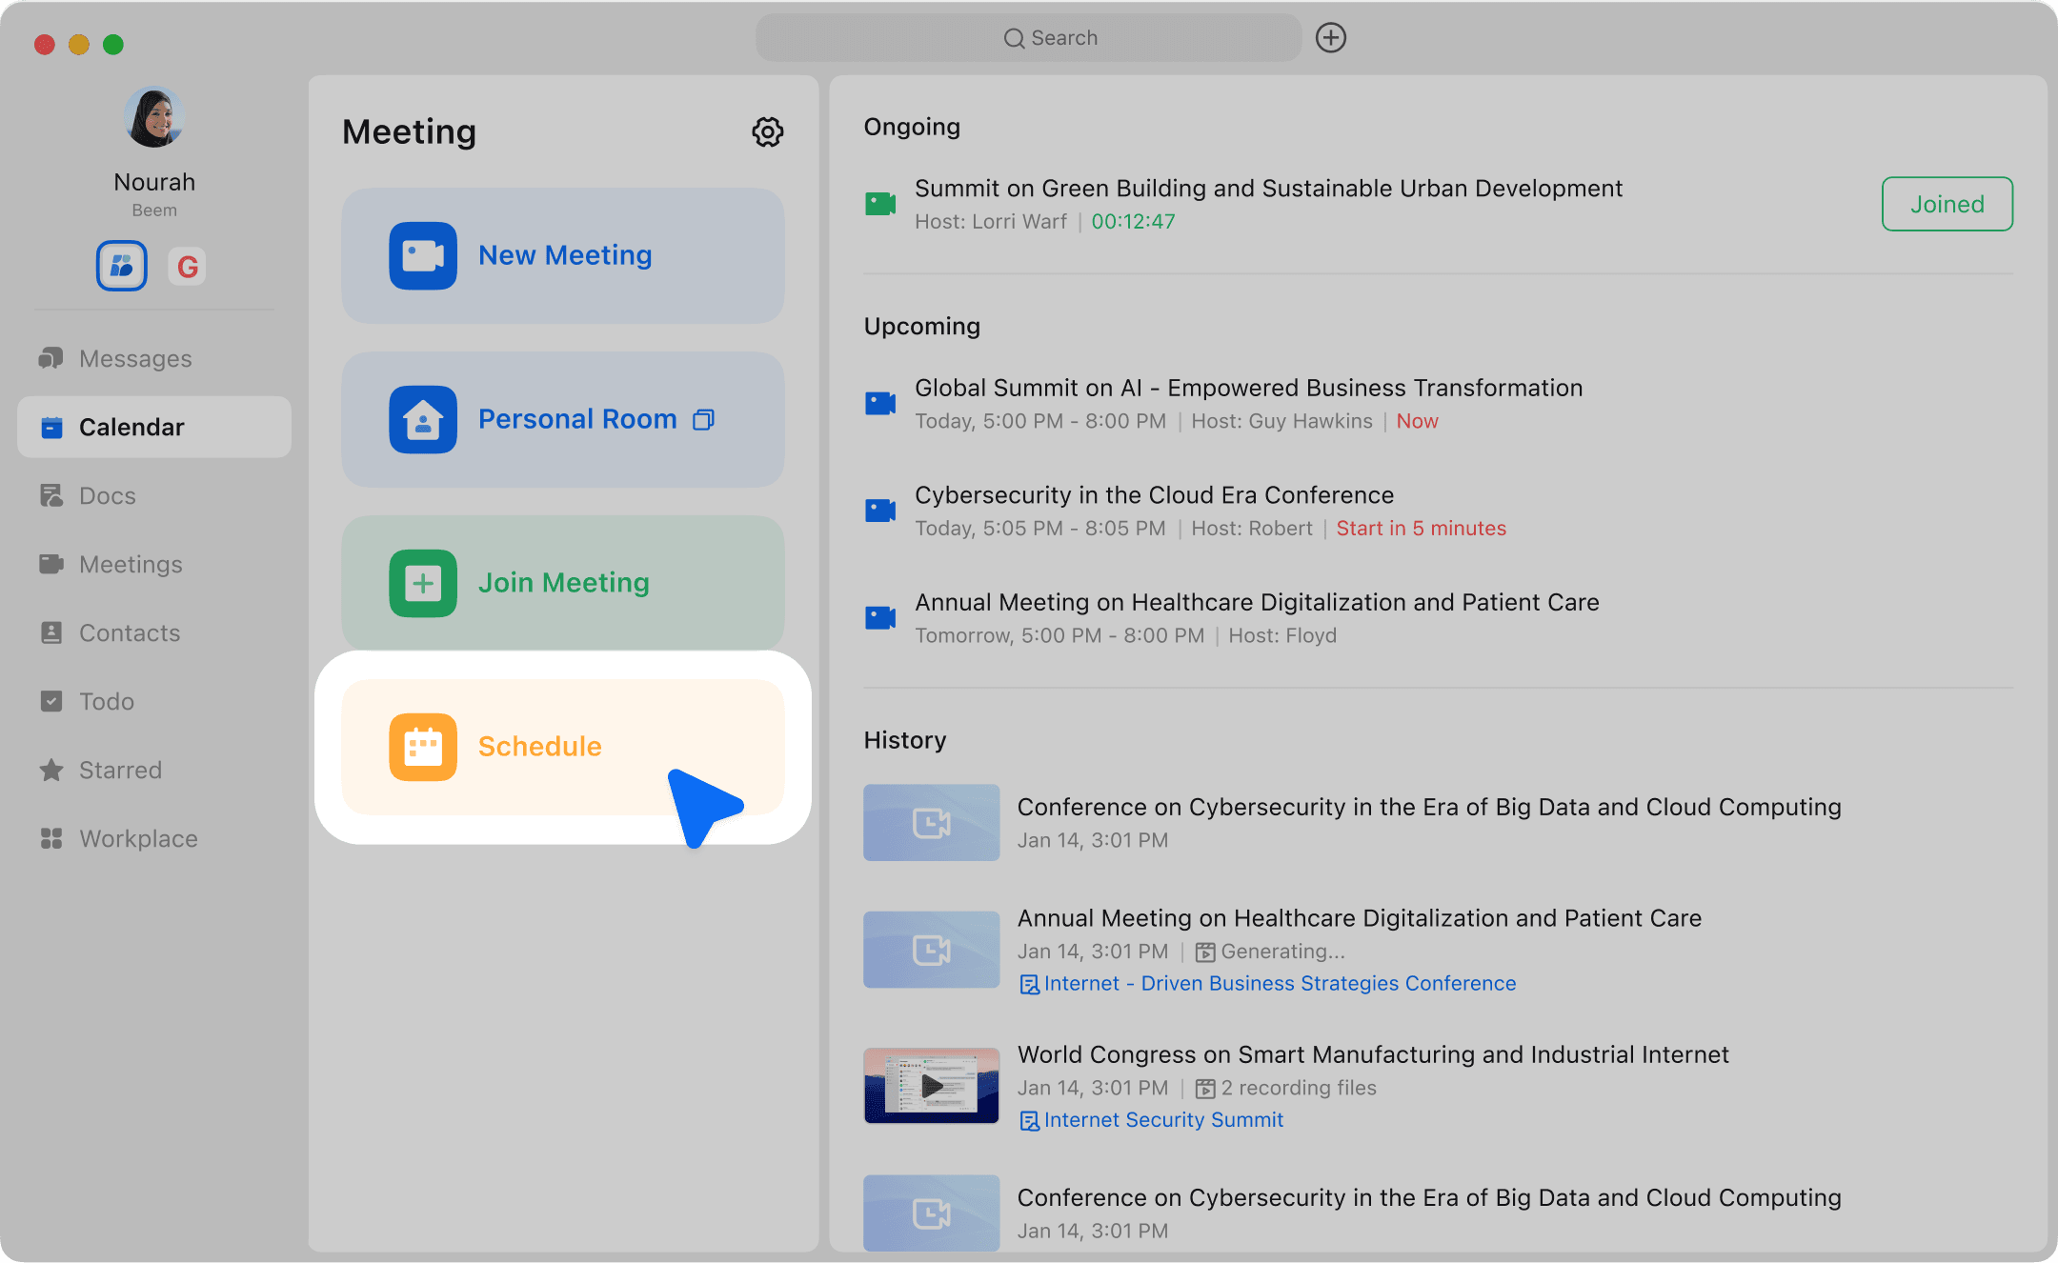Open meeting settings gear icon
The height and width of the screenshot is (1263, 2058).
click(x=767, y=131)
